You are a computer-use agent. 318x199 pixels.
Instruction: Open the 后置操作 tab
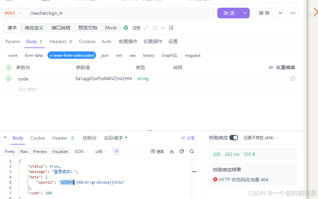tap(153, 41)
